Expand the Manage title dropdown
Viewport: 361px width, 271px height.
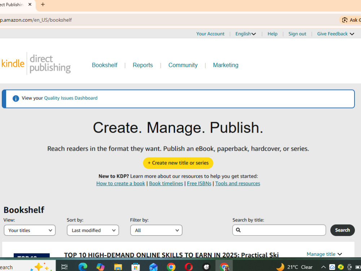[324, 254]
